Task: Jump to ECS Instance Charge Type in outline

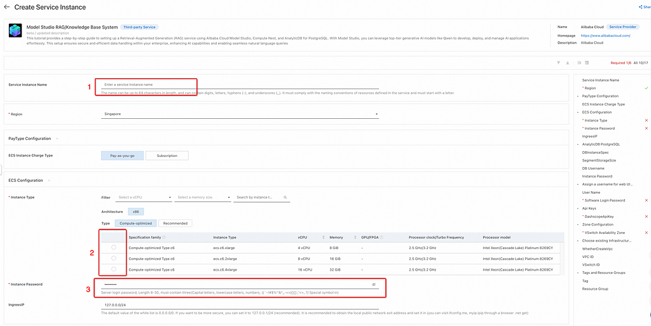Action: 603,104
